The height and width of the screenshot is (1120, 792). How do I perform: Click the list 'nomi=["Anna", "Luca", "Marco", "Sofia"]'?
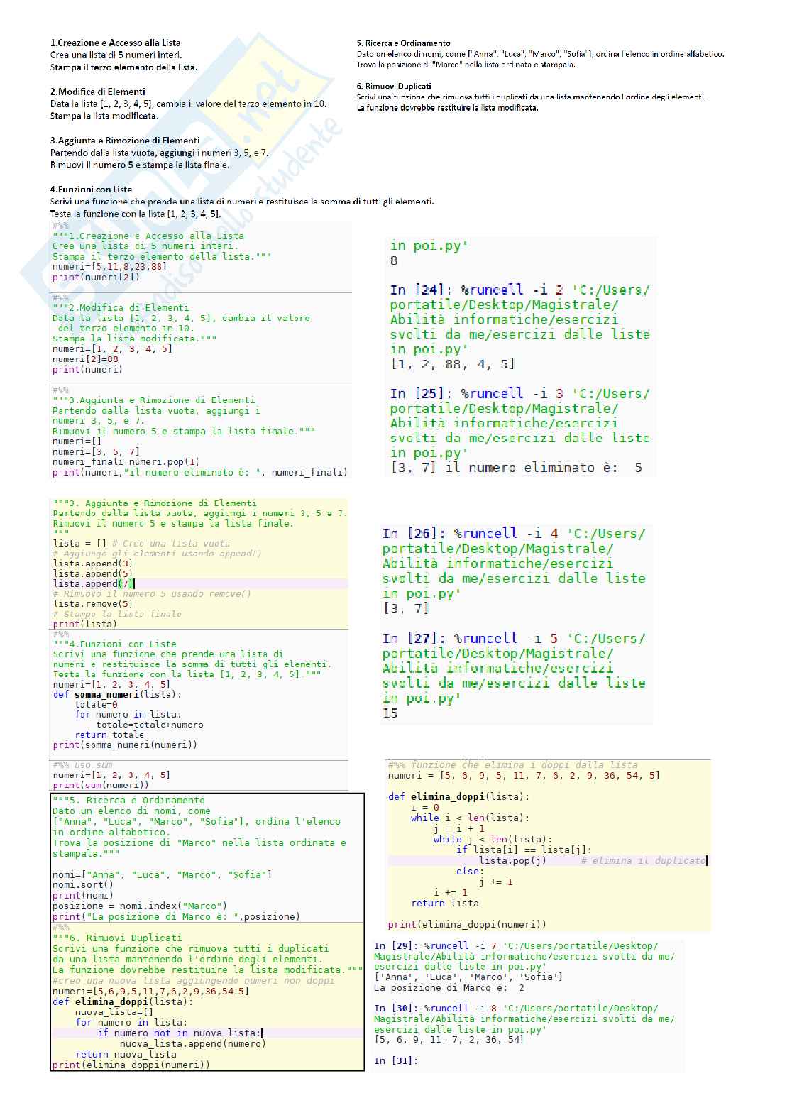pyautogui.click(x=162, y=874)
